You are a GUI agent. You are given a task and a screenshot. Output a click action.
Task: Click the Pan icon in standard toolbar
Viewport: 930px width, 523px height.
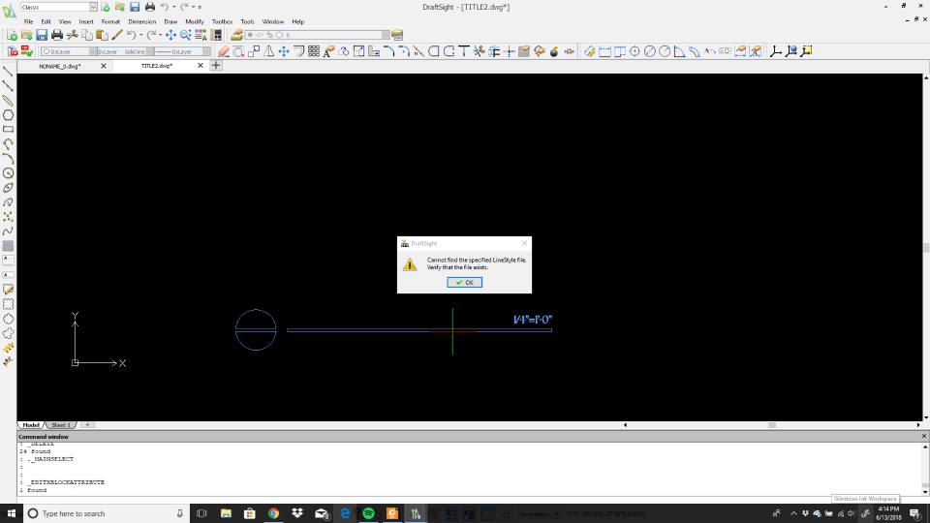[x=170, y=35]
